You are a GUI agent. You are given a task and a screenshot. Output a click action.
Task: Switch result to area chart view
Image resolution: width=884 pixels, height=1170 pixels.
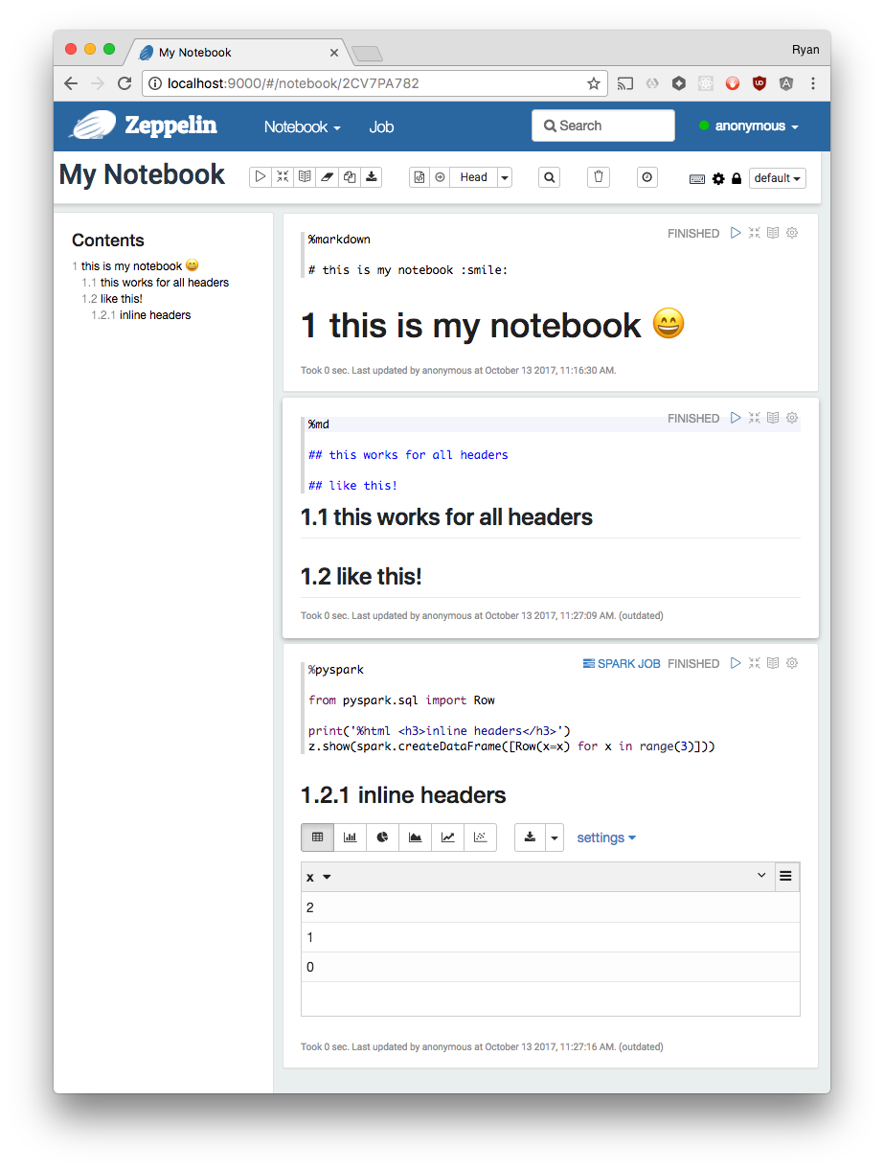[x=415, y=837]
